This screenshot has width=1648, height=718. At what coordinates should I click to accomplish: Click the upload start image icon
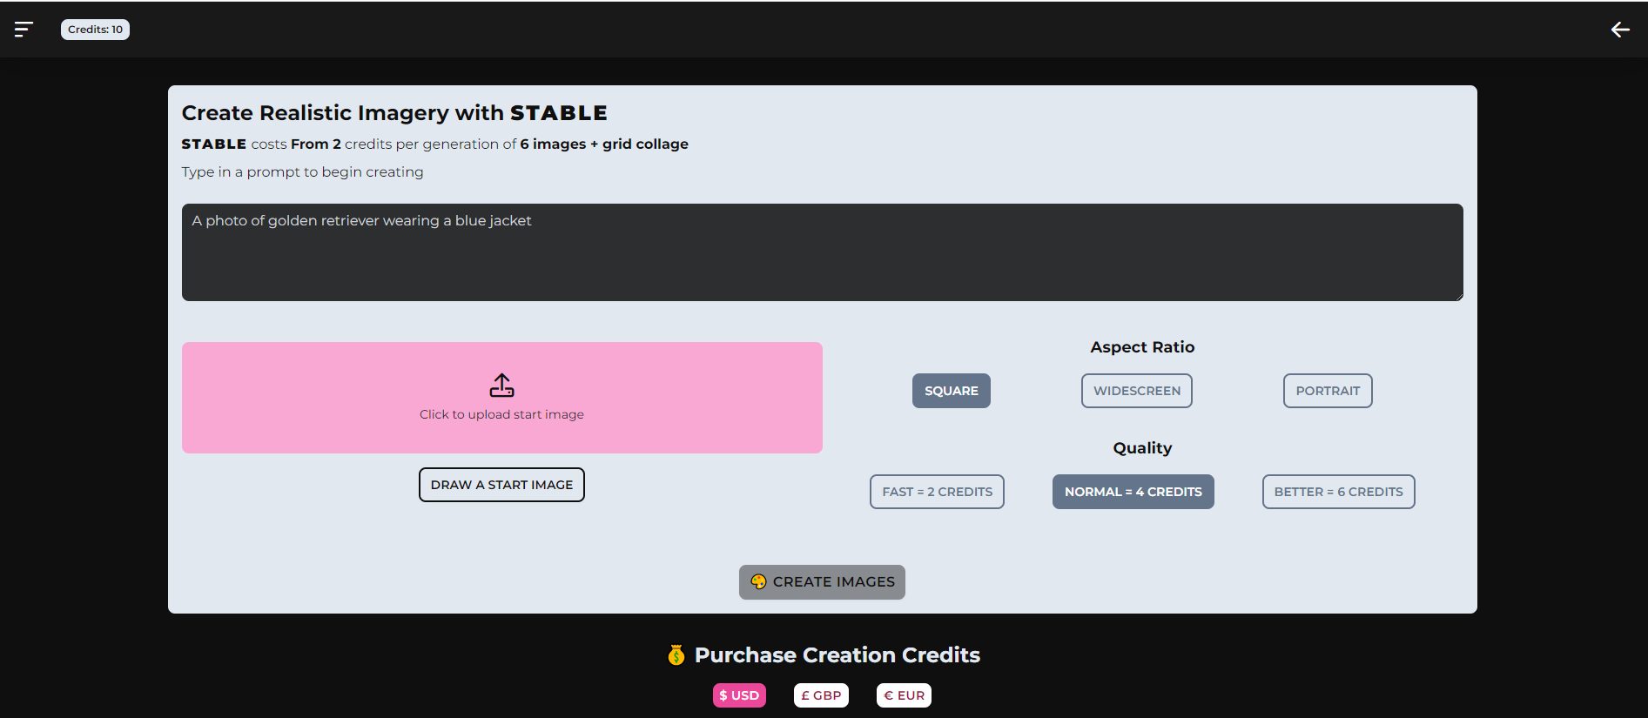click(x=501, y=385)
